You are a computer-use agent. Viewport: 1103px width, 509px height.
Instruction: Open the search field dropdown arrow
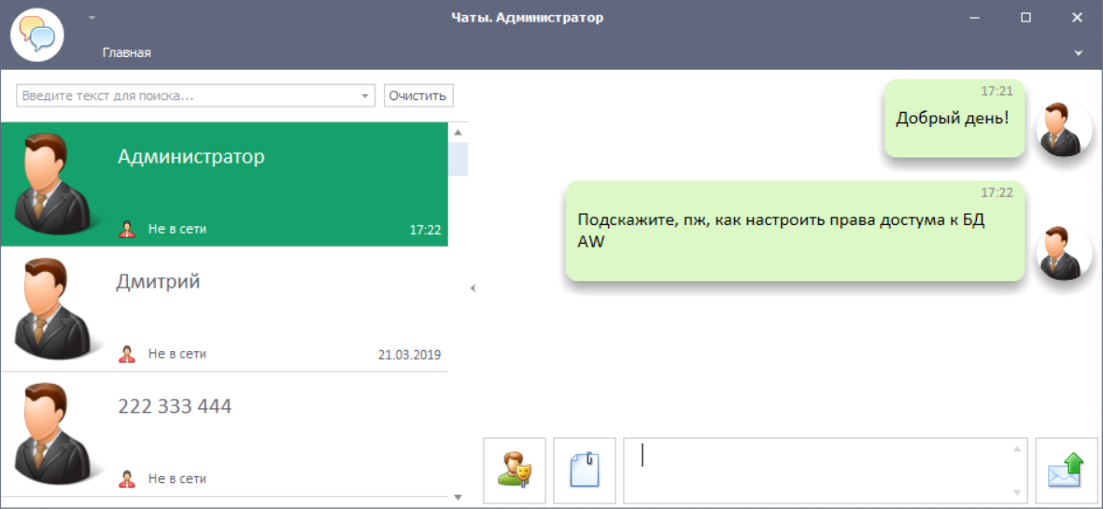click(x=365, y=96)
